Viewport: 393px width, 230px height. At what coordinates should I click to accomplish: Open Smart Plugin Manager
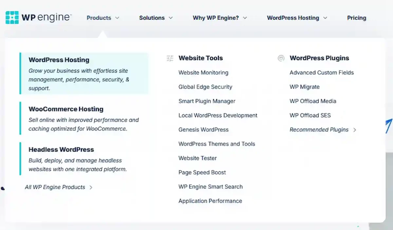pos(207,101)
